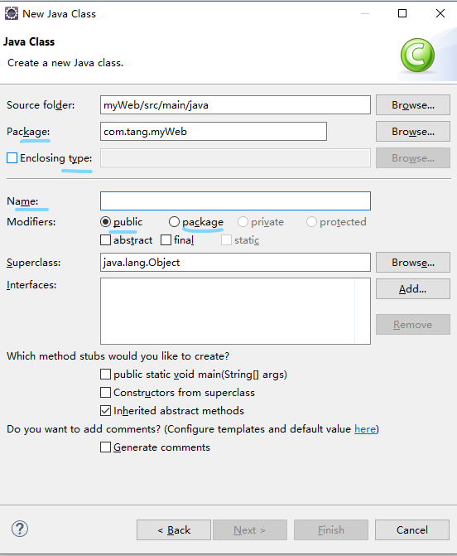Check the abstract modifier checkbox
Screen dimensions: 457x556
pos(106,240)
